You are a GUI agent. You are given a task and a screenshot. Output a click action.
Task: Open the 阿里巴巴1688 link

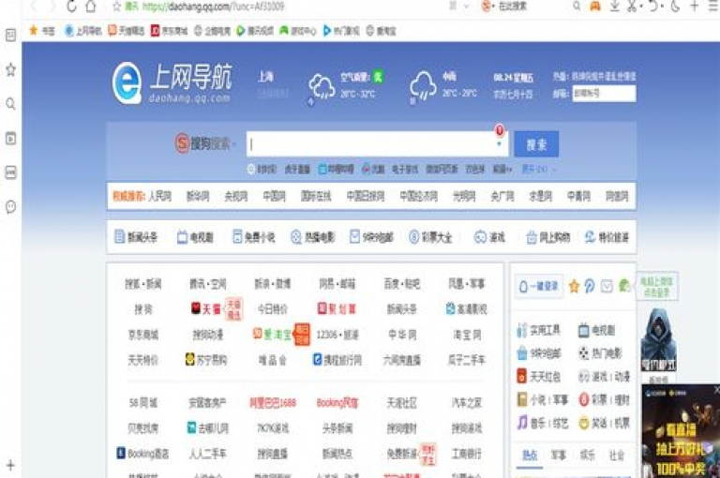[x=273, y=403]
